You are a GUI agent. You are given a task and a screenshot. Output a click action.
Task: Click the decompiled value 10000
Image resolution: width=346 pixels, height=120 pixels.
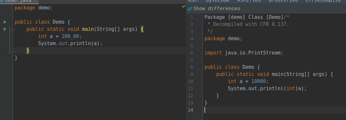coord(259,81)
